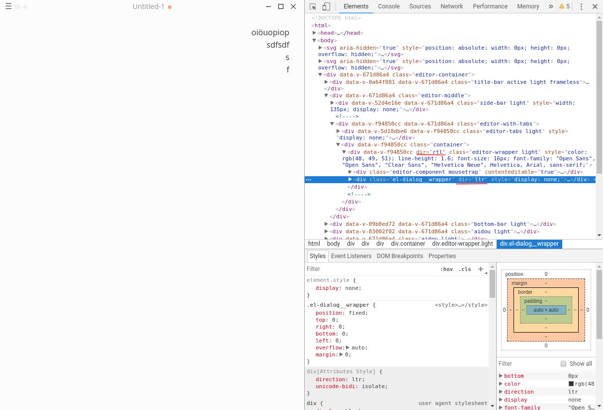Click the unicode-bidi: isolate declaration

(x=352, y=386)
